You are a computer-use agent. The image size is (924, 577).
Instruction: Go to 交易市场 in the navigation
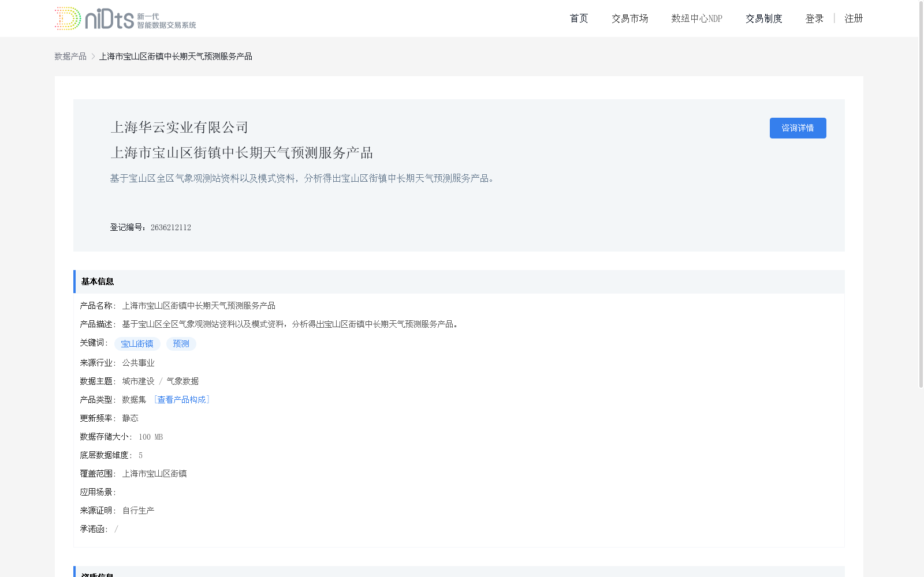629,18
